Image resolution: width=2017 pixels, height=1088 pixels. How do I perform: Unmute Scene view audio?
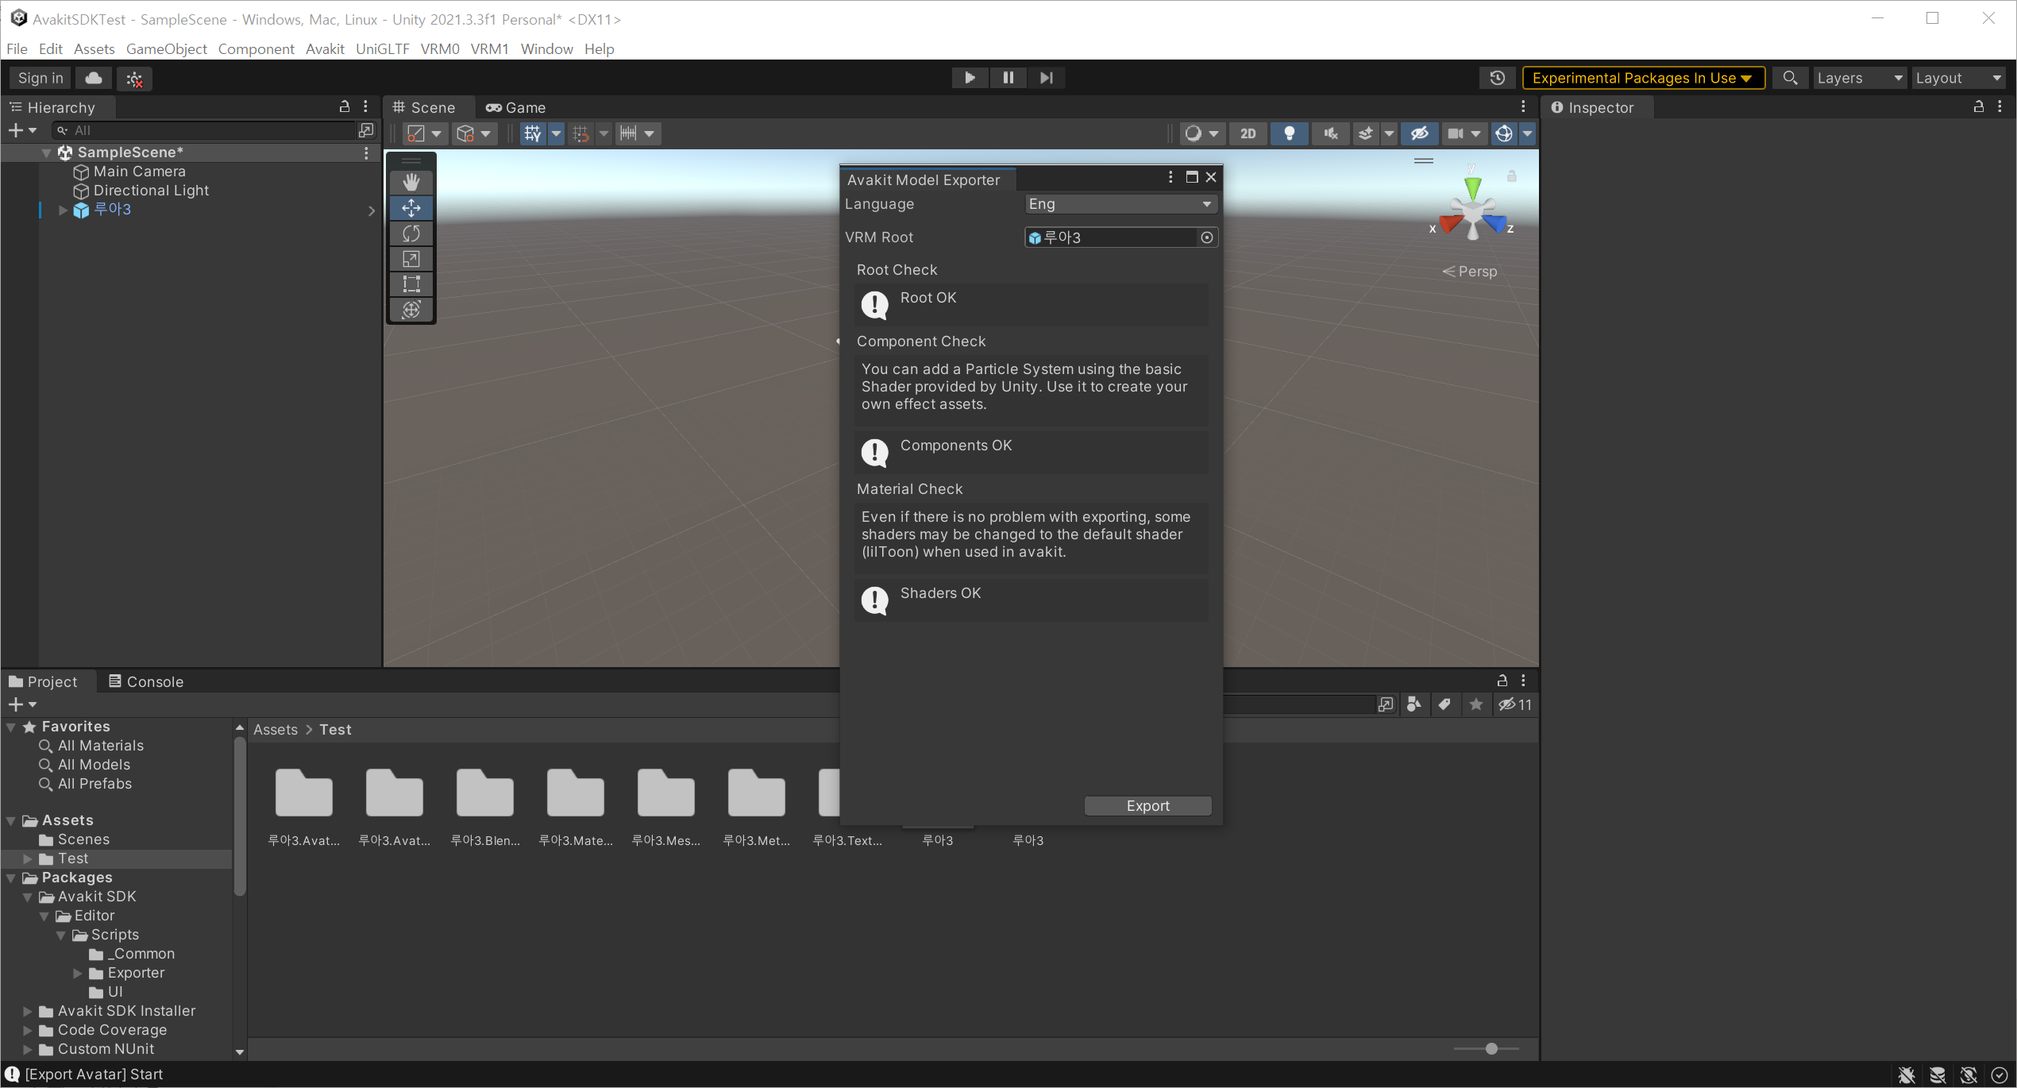[1330, 133]
